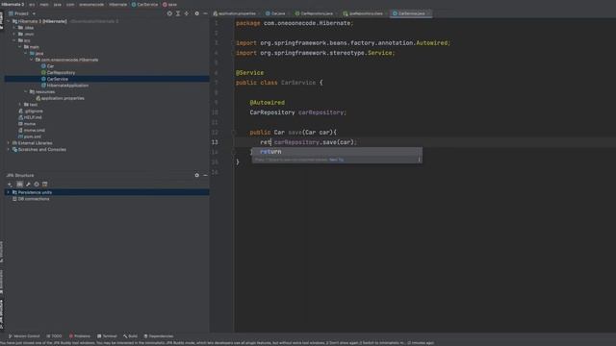Viewport: 616px width, 346px height.
Task: Click the Bookmarks tab on left stripe
Action: [x=2, y=282]
